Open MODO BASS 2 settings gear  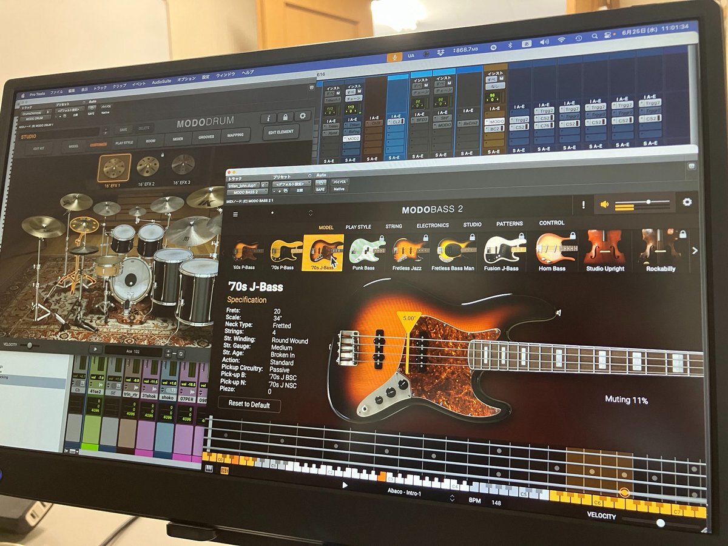(687, 202)
